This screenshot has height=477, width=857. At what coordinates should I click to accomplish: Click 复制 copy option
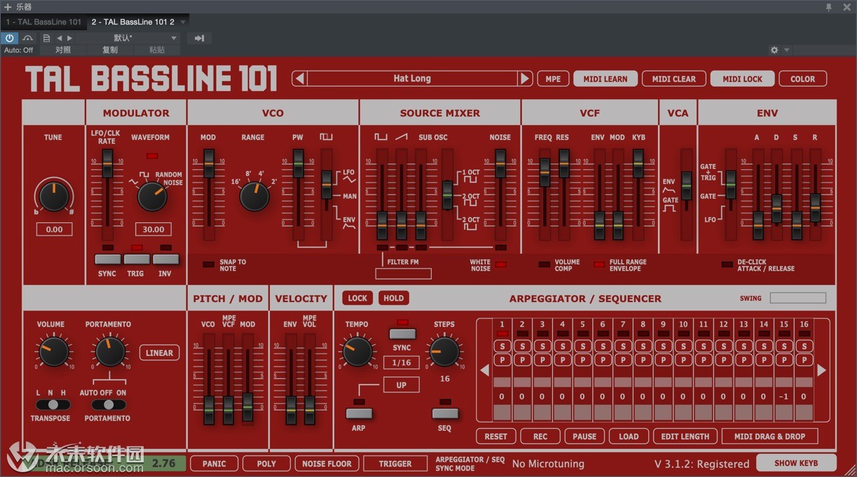110,50
